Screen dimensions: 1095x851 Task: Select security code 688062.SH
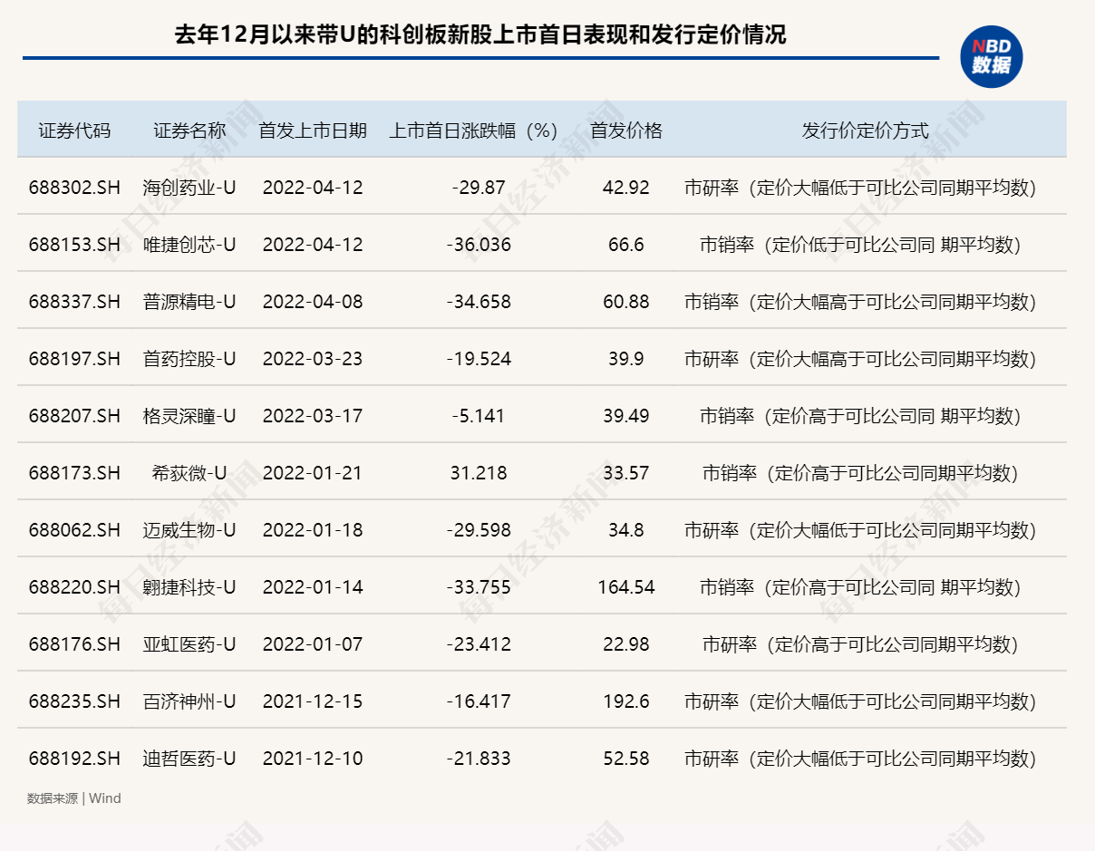[74, 530]
